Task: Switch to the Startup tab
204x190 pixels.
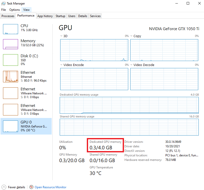Action: pos(60,16)
